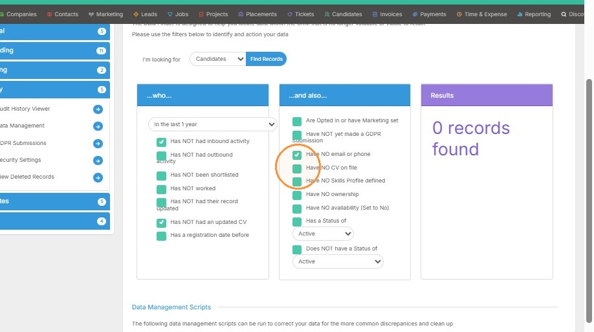The image size is (594, 332).
Task: Expand sidebar section with badge 4
Action: [x=55, y=221]
